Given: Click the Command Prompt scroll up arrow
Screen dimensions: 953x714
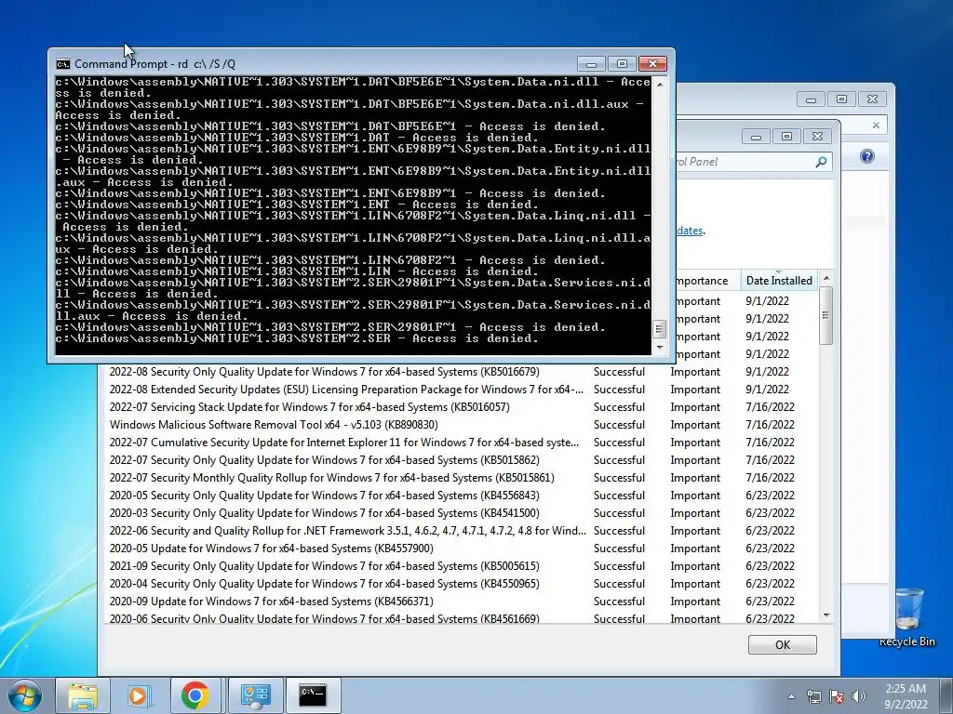Looking at the screenshot, I should coord(660,85).
